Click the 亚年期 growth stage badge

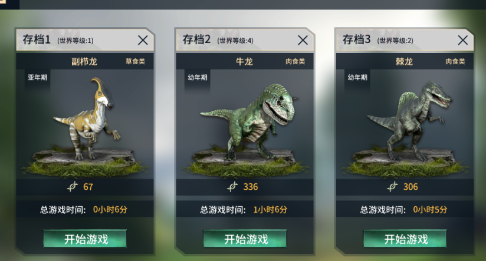pos(38,77)
